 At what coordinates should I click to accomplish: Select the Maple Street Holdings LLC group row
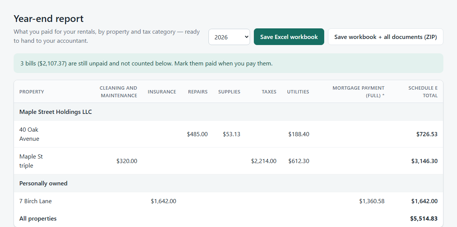point(228,112)
